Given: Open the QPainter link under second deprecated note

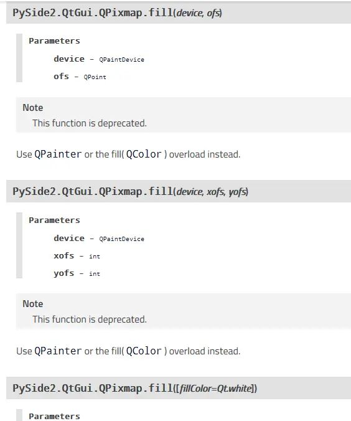Looking at the screenshot, I should point(58,351).
